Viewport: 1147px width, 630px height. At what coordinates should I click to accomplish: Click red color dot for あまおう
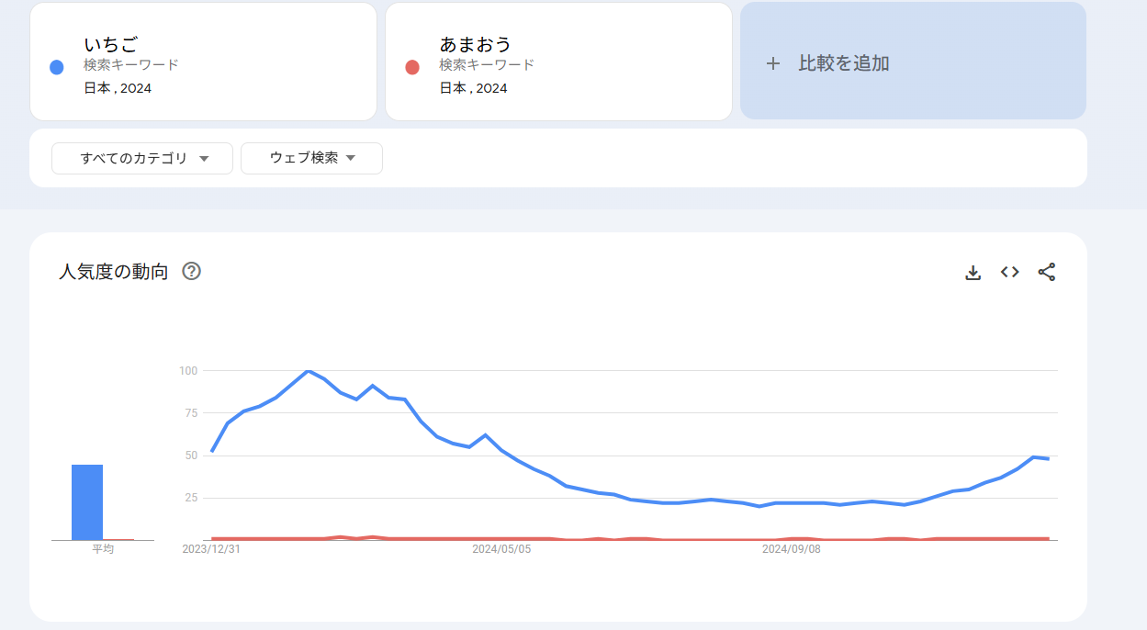(x=412, y=67)
